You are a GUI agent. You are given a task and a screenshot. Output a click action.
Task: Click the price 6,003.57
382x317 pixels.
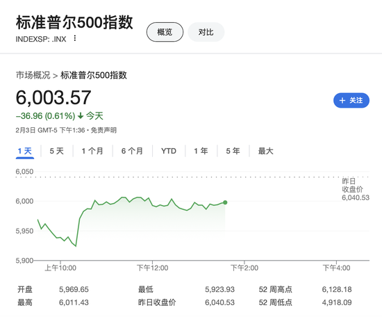click(x=53, y=98)
